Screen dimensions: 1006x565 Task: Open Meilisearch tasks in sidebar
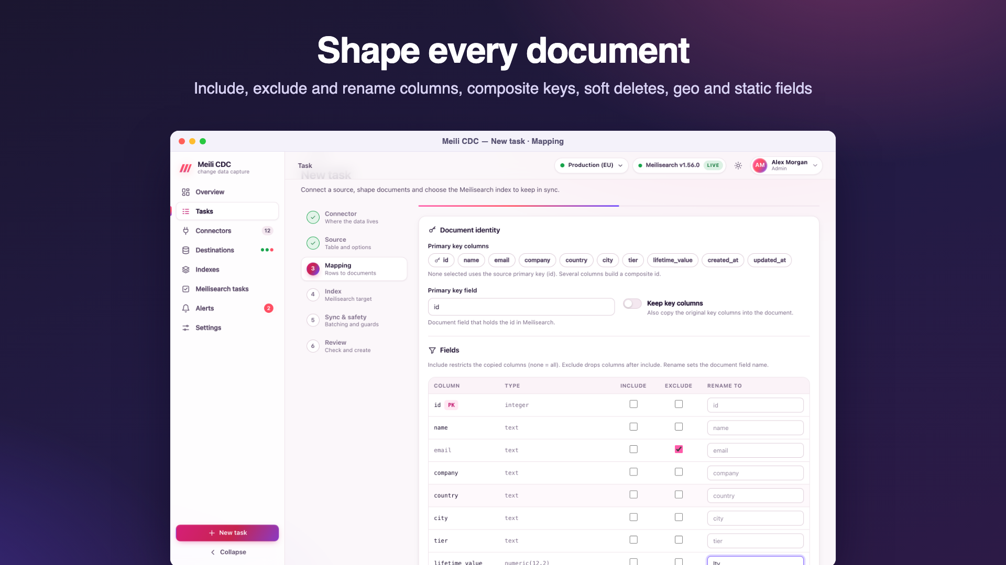(x=227, y=289)
